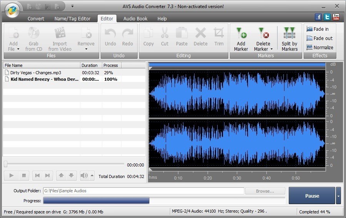Viewport: 346px width, 218px height.
Task: Click the conversion Progress bar
Action: (x=164, y=201)
